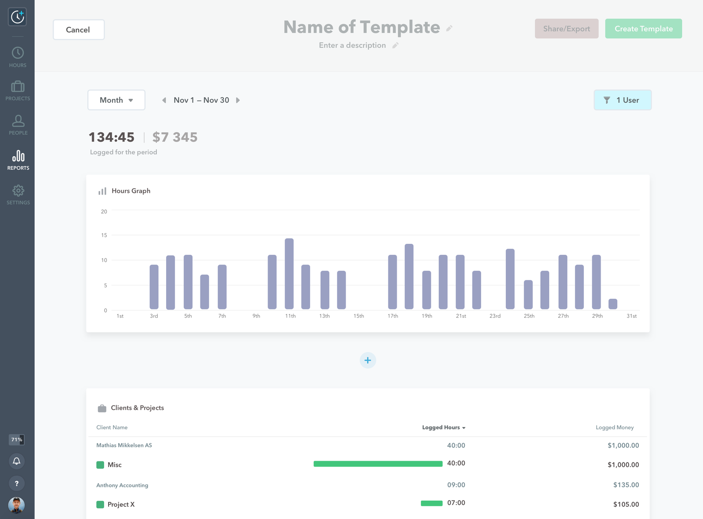Viewport: 703px width, 519px height.
Task: Go to the previous month with left arrow
Action: (x=164, y=100)
